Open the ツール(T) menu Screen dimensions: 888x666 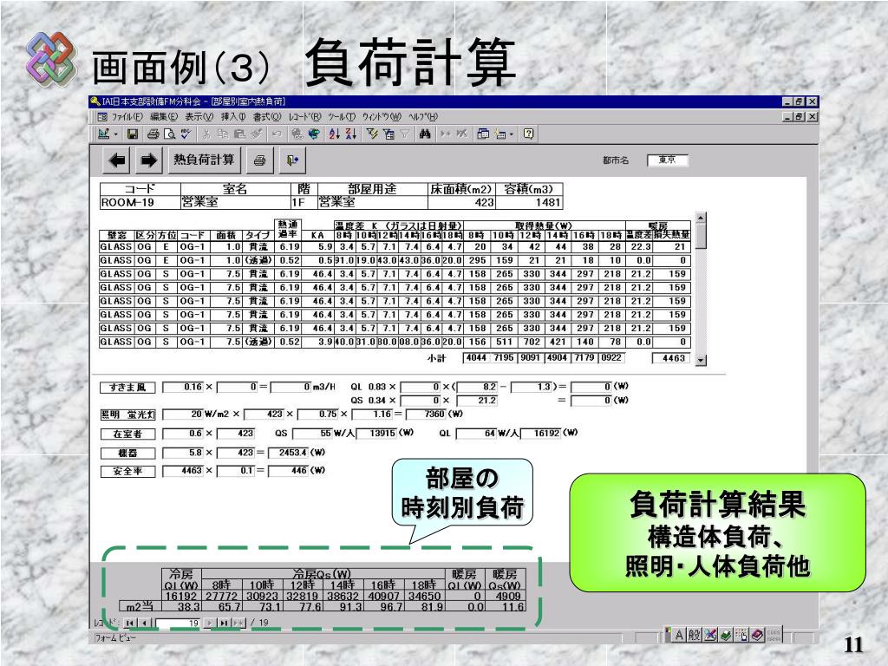(342, 117)
